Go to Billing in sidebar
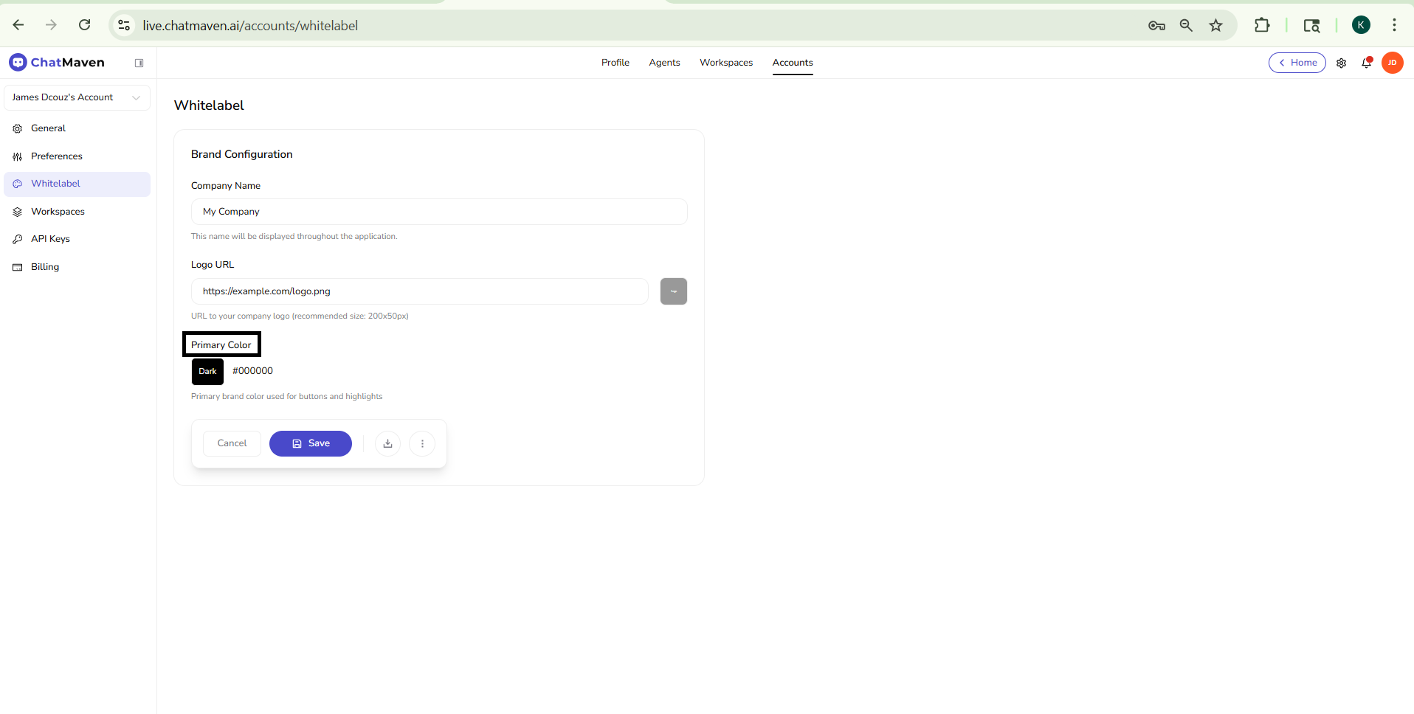1414x714 pixels. pyautogui.click(x=45, y=267)
